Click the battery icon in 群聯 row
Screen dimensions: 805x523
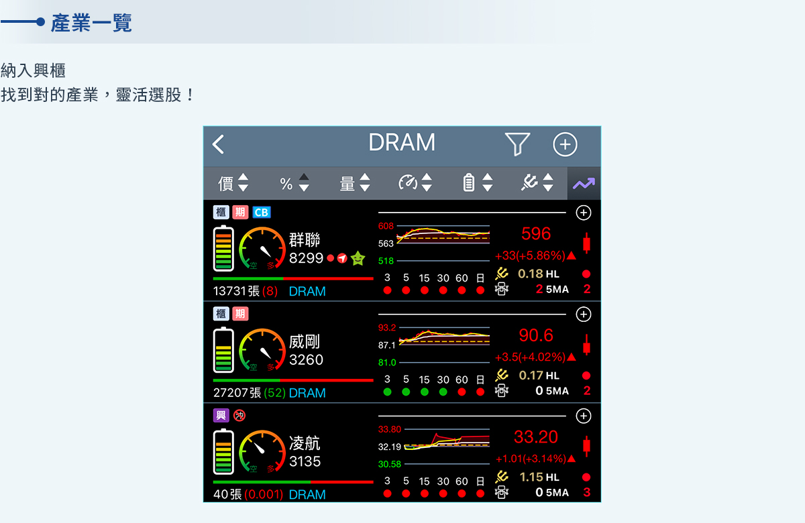point(223,248)
